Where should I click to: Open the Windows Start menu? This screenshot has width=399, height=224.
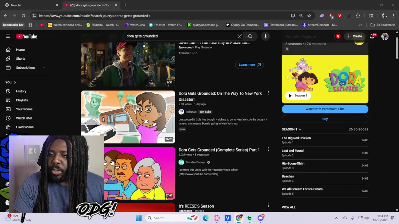tap(139, 218)
